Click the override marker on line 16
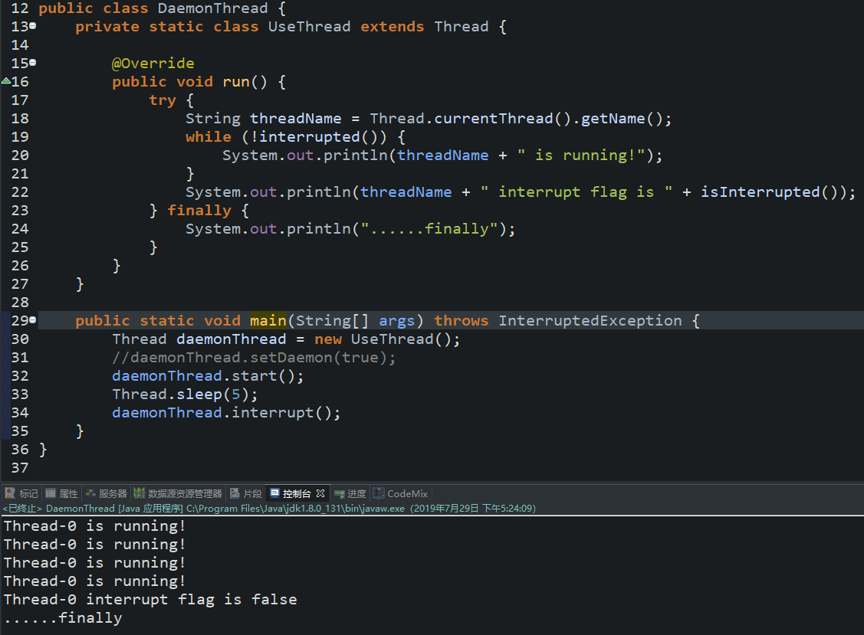Viewport: 864px width, 635px height. tap(6, 81)
